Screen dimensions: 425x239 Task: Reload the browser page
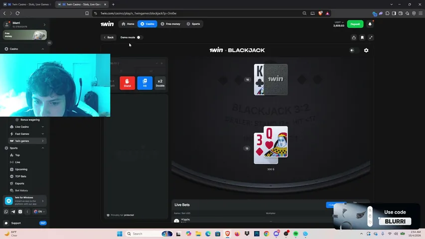(17, 13)
